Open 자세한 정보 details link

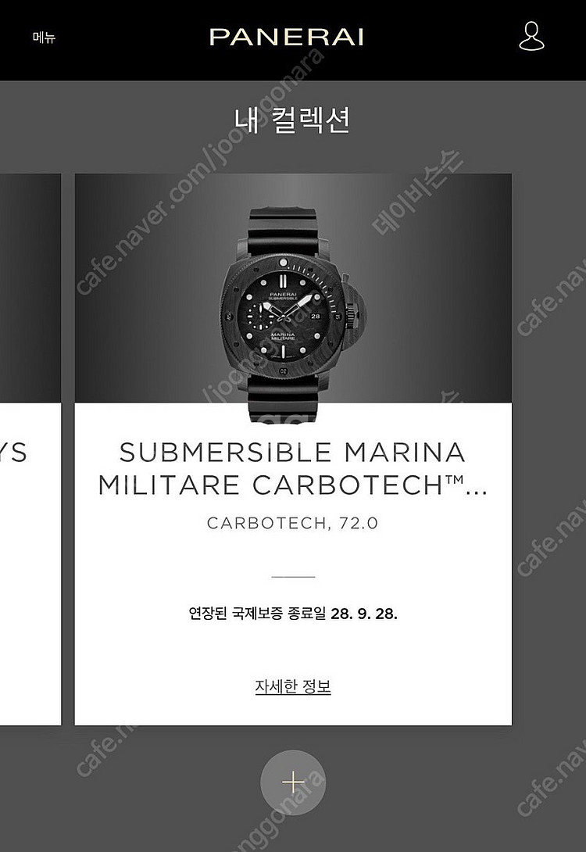293,686
